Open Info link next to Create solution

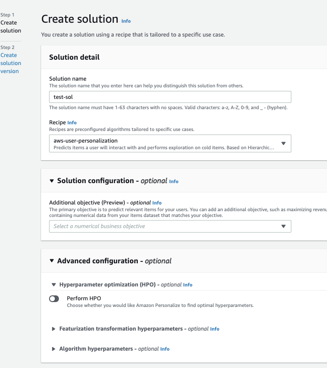(x=126, y=21)
